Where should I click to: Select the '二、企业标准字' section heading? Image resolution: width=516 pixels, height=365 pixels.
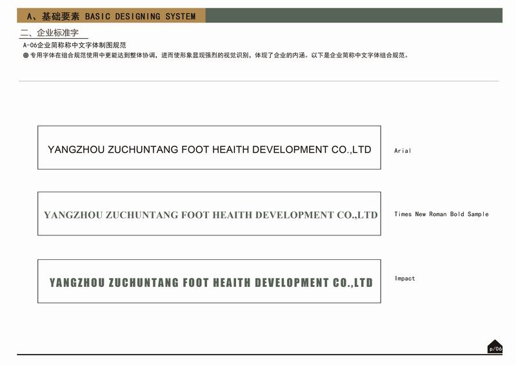click(x=50, y=33)
